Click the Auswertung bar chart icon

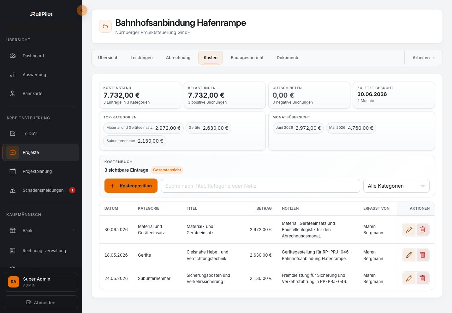pyautogui.click(x=13, y=75)
